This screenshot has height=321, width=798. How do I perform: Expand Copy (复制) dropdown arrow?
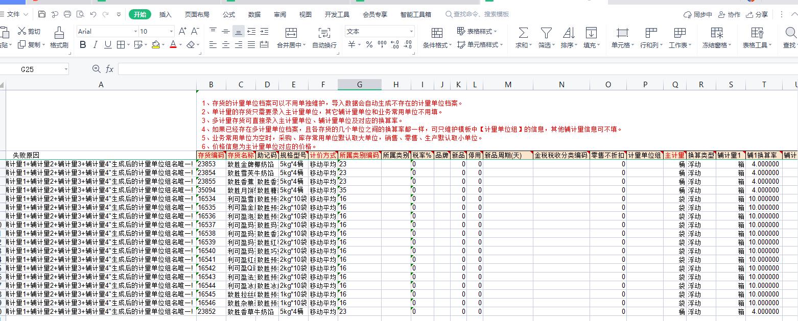[44, 45]
